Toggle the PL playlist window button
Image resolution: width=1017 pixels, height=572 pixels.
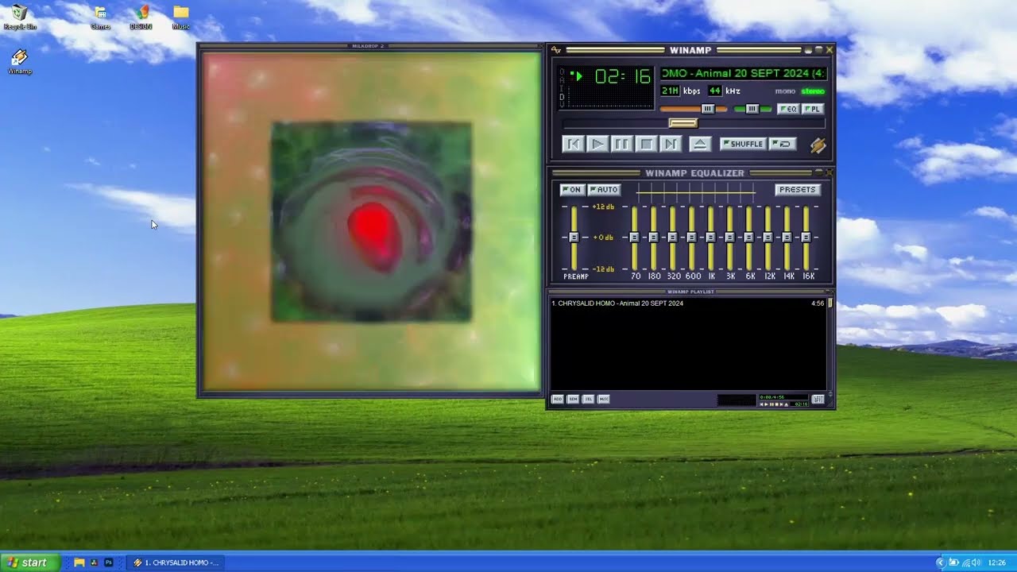tap(812, 109)
